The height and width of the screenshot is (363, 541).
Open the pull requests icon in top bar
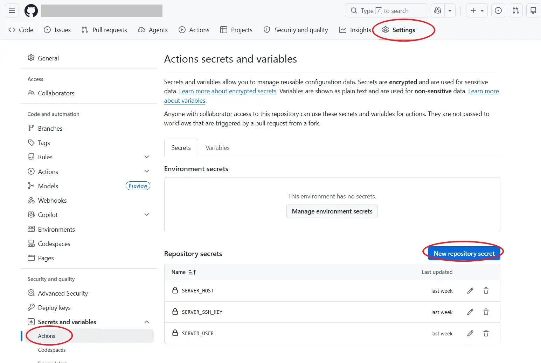[x=515, y=11]
